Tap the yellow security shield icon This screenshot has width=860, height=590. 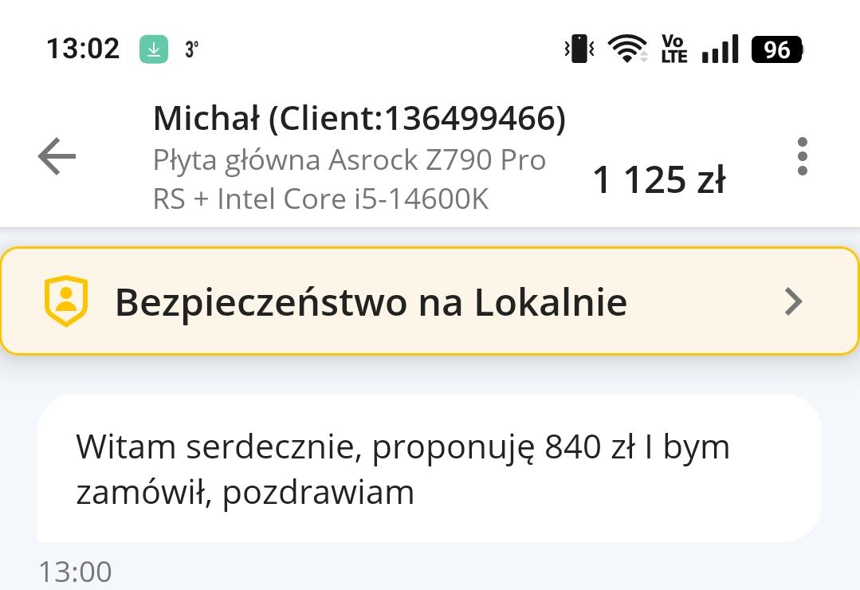[65, 301]
